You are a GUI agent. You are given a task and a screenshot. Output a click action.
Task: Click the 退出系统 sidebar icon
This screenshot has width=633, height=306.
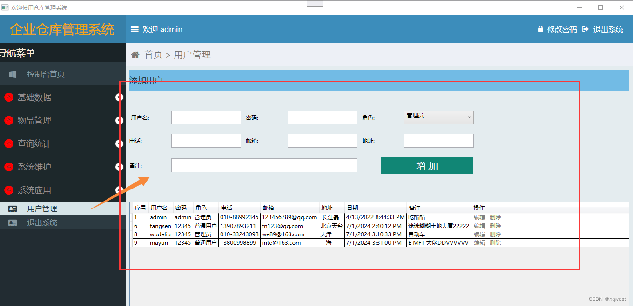pyautogui.click(x=13, y=222)
